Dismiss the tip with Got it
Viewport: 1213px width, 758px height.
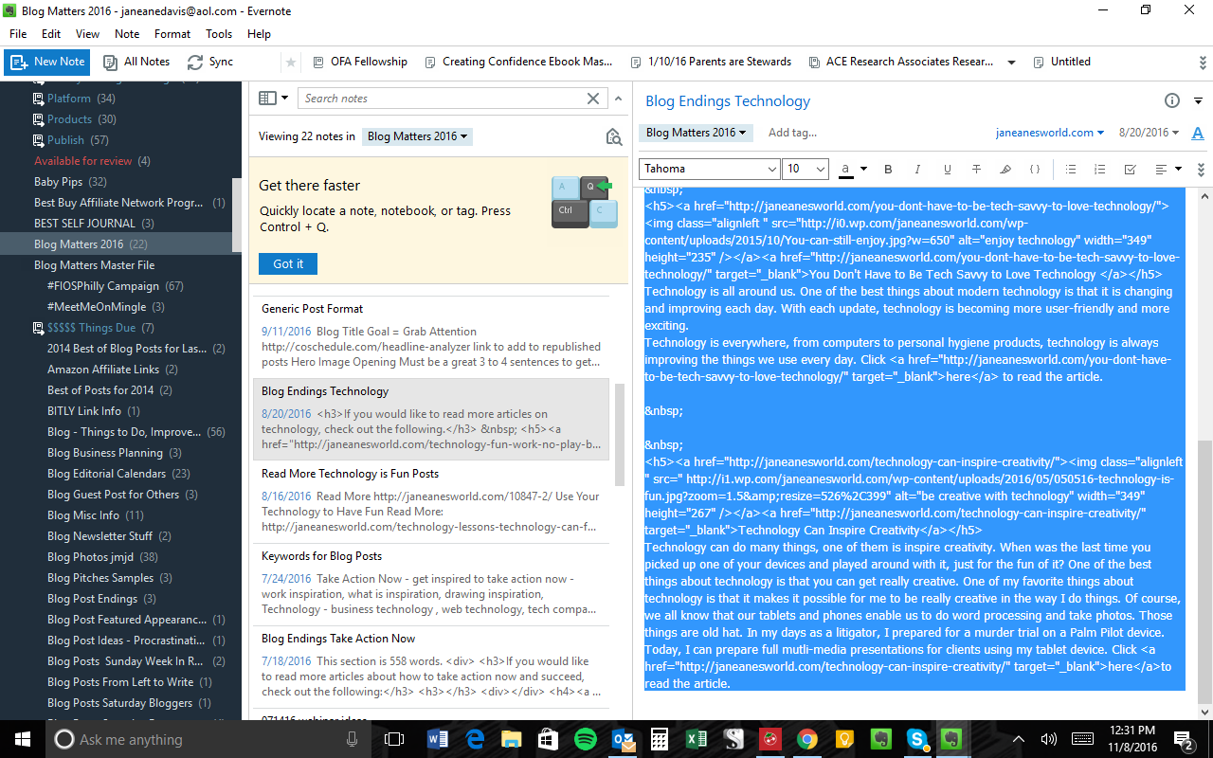[x=288, y=264]
